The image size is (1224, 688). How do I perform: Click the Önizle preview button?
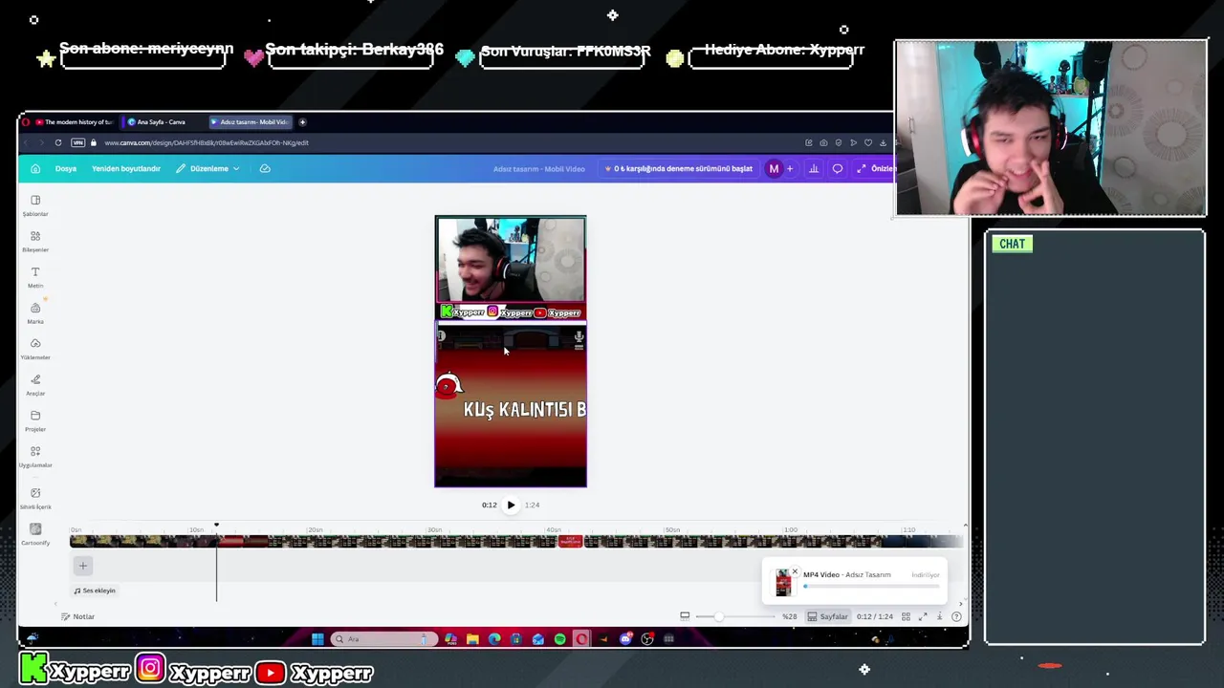click(x=875, y=168)
